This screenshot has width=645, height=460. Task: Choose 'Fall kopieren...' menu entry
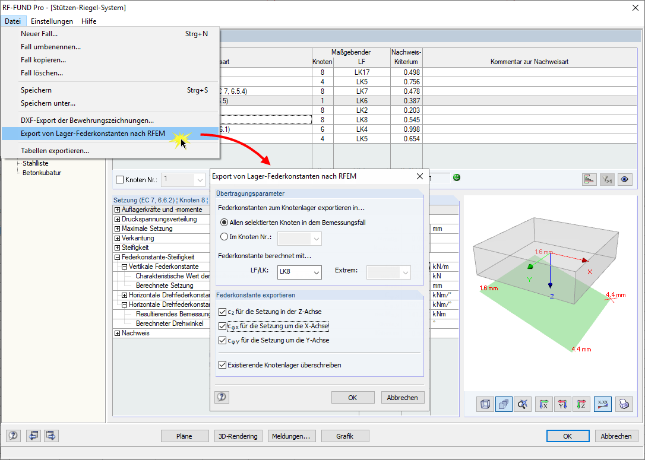[110, 60]
